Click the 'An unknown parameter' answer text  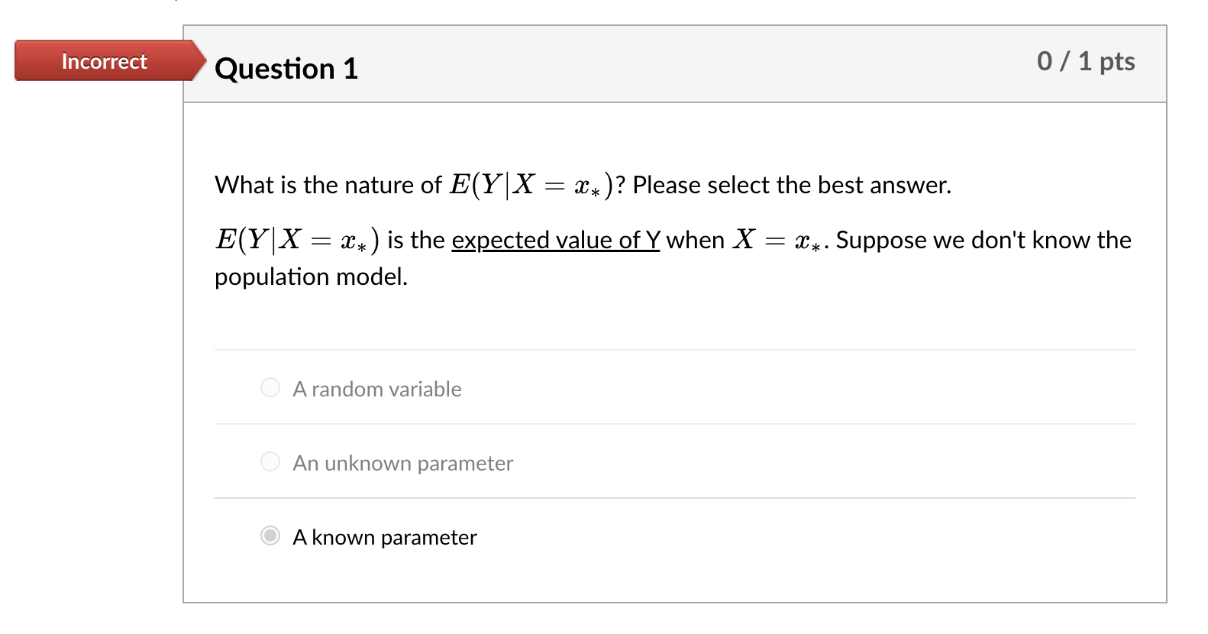click(402, 463)
